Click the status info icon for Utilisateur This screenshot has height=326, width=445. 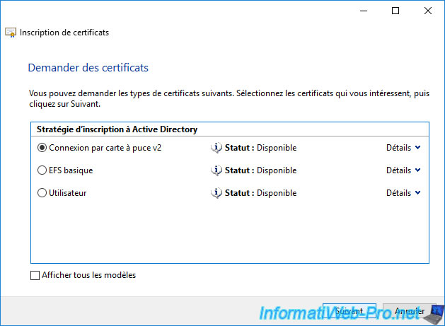click(216, 193)
